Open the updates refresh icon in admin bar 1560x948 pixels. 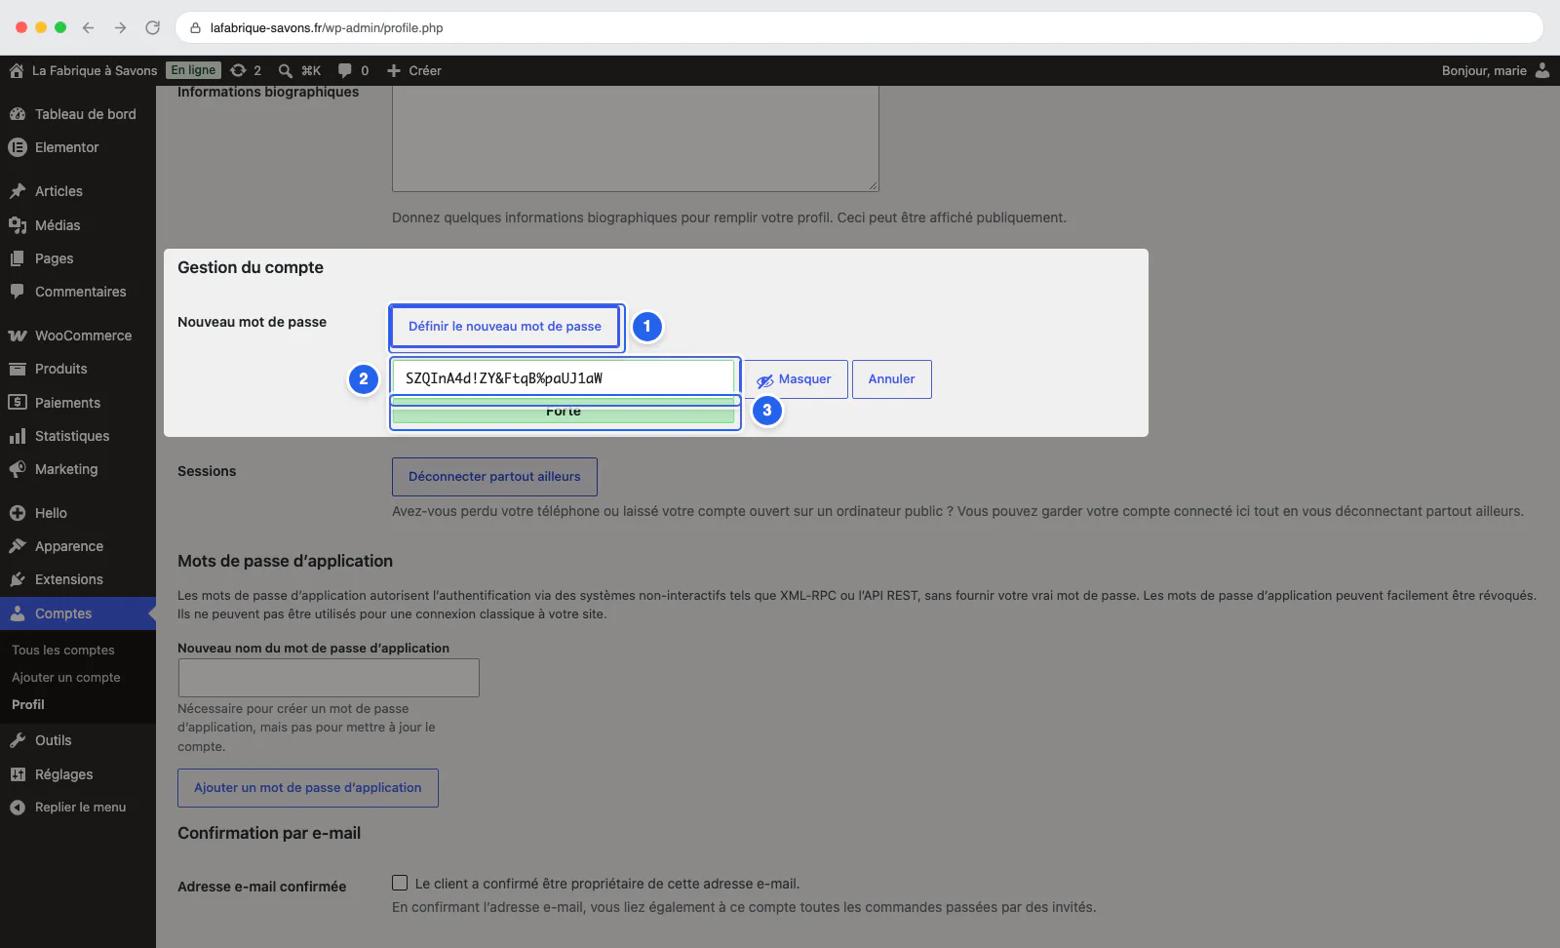238,70
